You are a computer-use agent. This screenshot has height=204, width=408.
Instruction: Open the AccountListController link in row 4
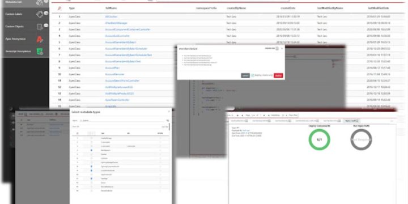117,36
